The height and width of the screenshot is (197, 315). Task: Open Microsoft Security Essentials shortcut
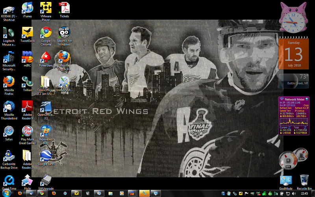[x=9, y=61]
